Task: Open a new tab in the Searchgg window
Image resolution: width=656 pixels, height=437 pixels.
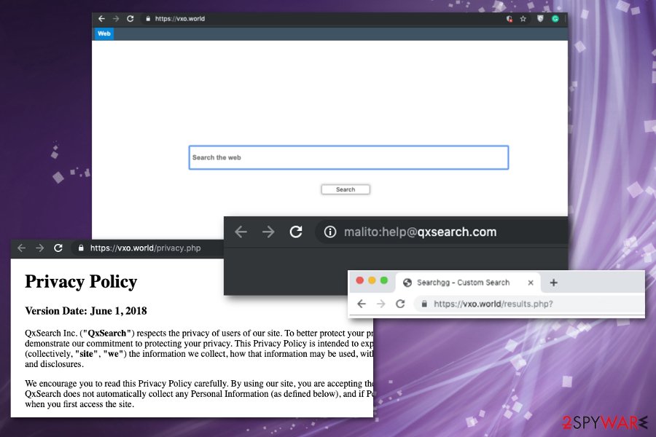Action: coord(553,283)
